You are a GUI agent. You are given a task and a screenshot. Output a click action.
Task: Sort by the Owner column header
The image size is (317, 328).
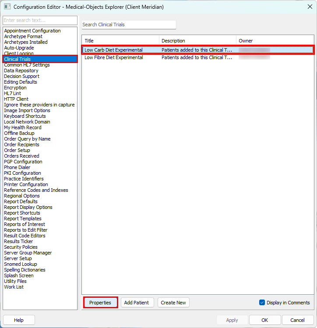click(x=275, y=41)
